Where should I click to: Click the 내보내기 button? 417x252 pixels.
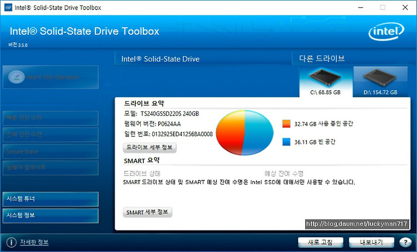coord(371,242)
